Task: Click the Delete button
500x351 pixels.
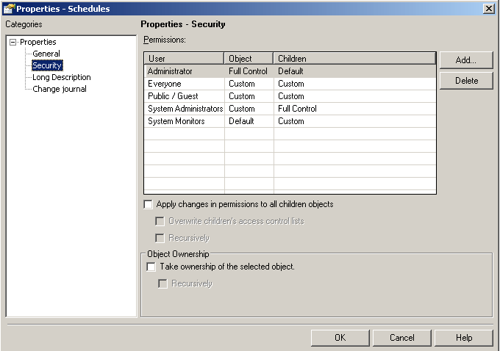Action: pos(466,81)
